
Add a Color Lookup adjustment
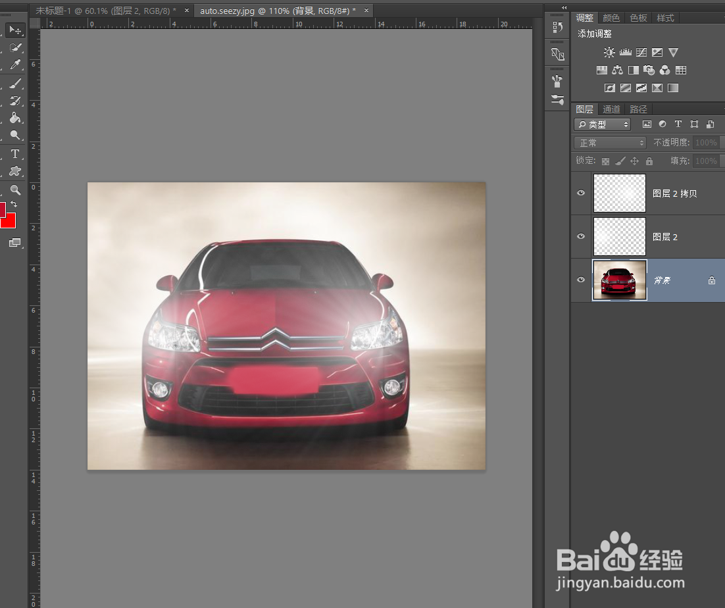(x=681, y=70)
